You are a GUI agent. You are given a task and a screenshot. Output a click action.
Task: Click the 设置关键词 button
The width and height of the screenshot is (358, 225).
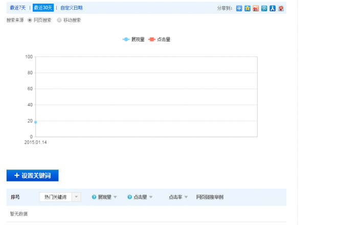click(33, 175)
